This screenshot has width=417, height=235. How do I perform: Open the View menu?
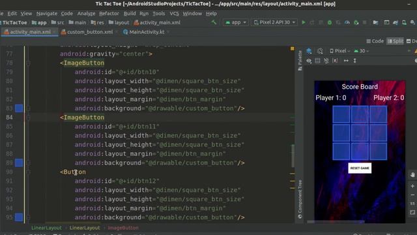click(26, 13)
